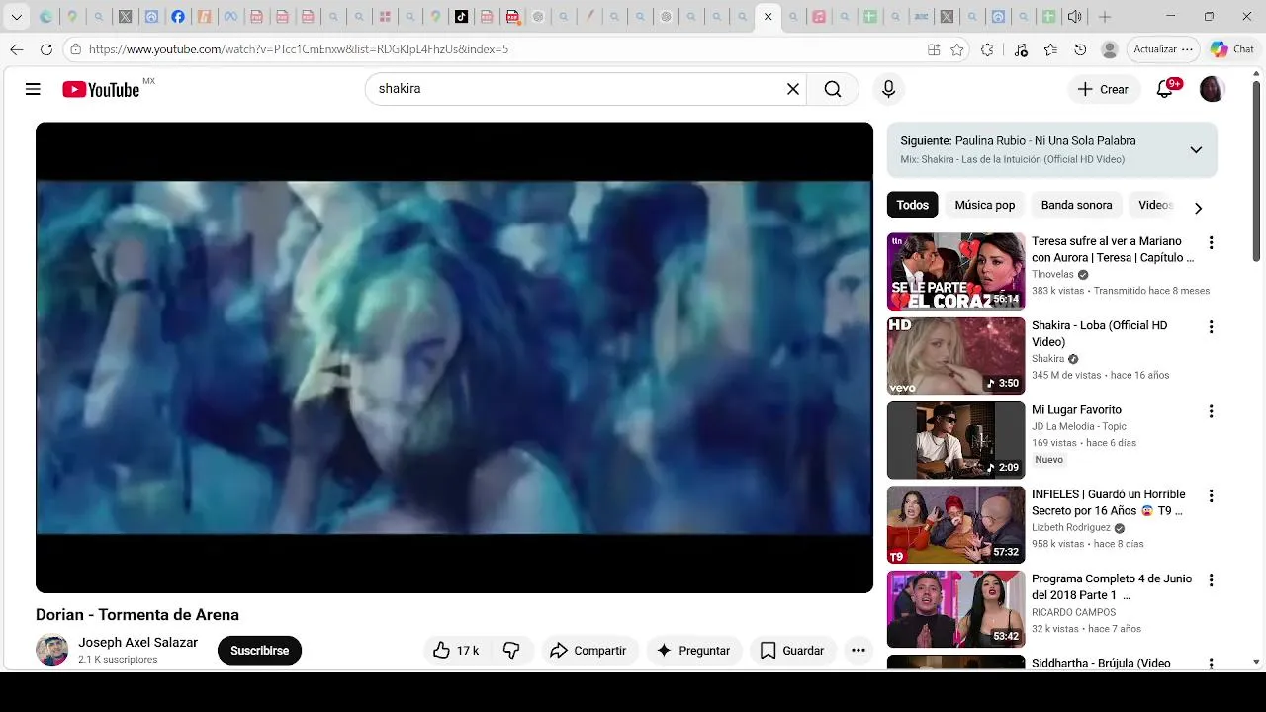Close the current tab with X
This screenshot has height=712, width=1266.
point(768,17)
